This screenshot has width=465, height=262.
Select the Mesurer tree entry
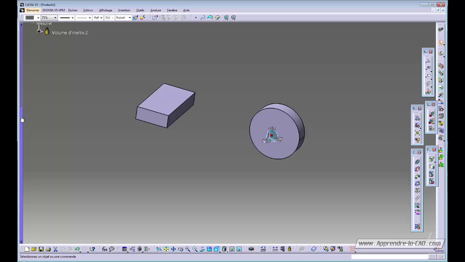click(x=44, y=24)
